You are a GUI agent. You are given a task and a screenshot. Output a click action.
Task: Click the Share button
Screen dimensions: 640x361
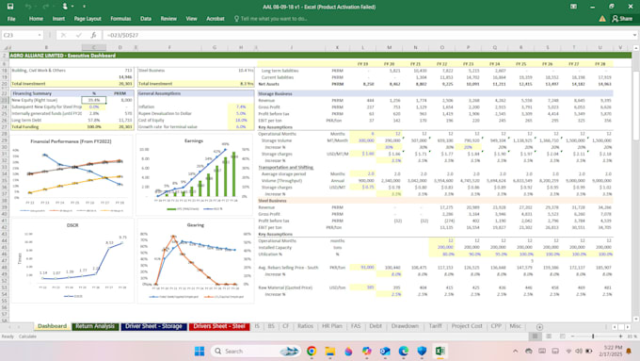622,19
